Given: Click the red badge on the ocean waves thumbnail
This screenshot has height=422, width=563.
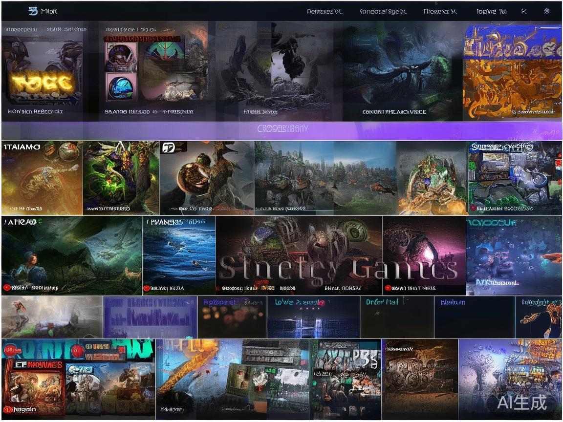Looking at the screenshot, I should [x=147, y=288].
